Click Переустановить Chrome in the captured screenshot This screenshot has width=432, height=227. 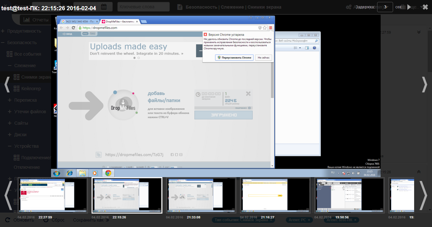click(235, 58)
